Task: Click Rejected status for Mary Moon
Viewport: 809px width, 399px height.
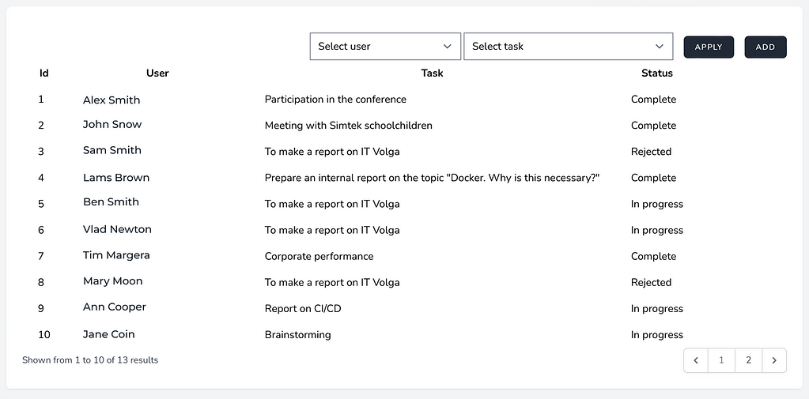Action: pos(651,283)
